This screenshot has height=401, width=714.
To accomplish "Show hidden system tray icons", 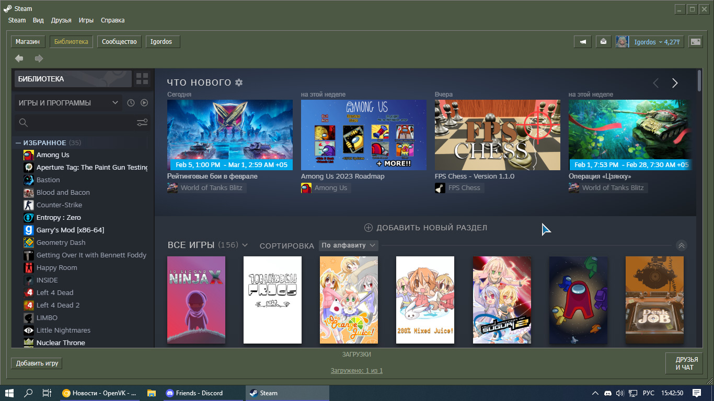I will [595, 393].
